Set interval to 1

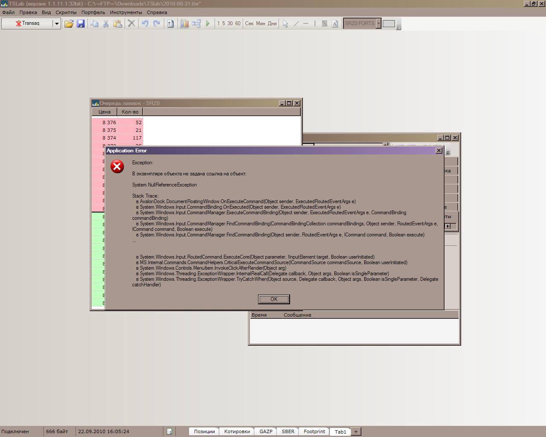pos(218,23)
